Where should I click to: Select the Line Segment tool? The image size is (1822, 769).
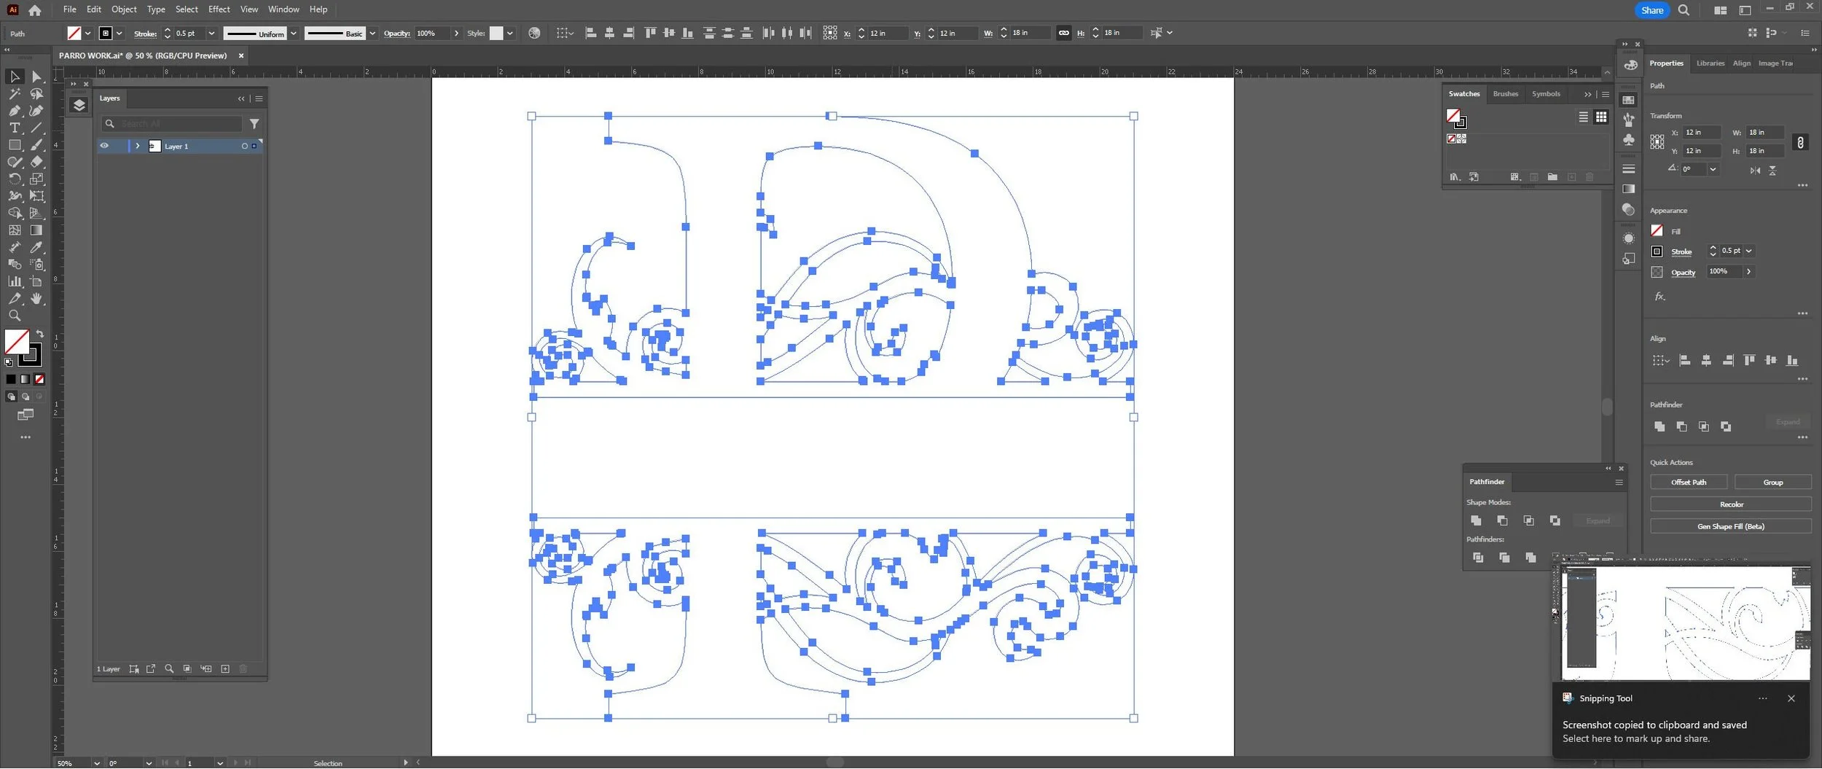(36, 128)
